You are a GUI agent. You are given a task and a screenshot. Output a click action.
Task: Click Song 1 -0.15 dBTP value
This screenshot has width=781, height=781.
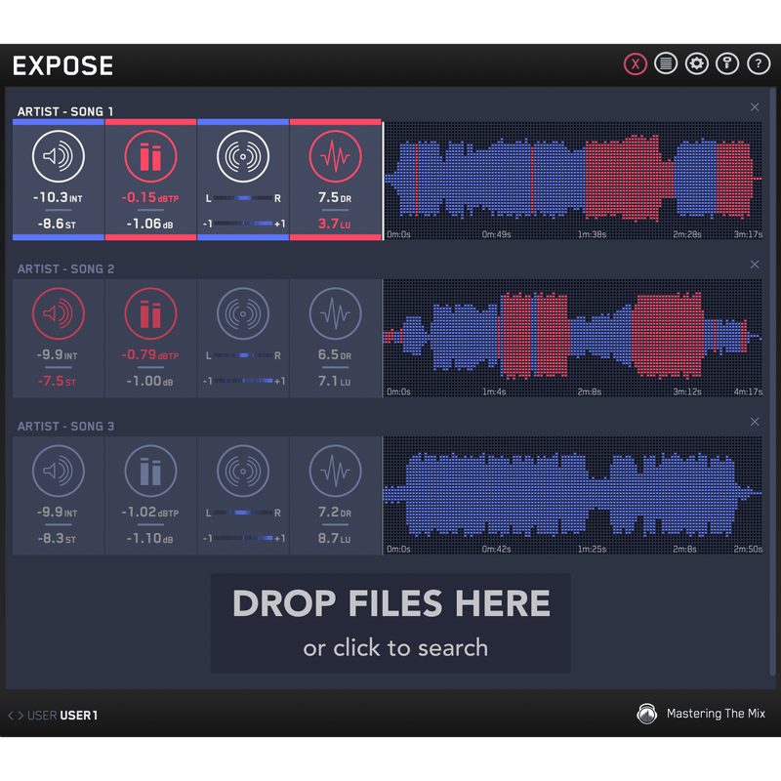pos(150,198)
